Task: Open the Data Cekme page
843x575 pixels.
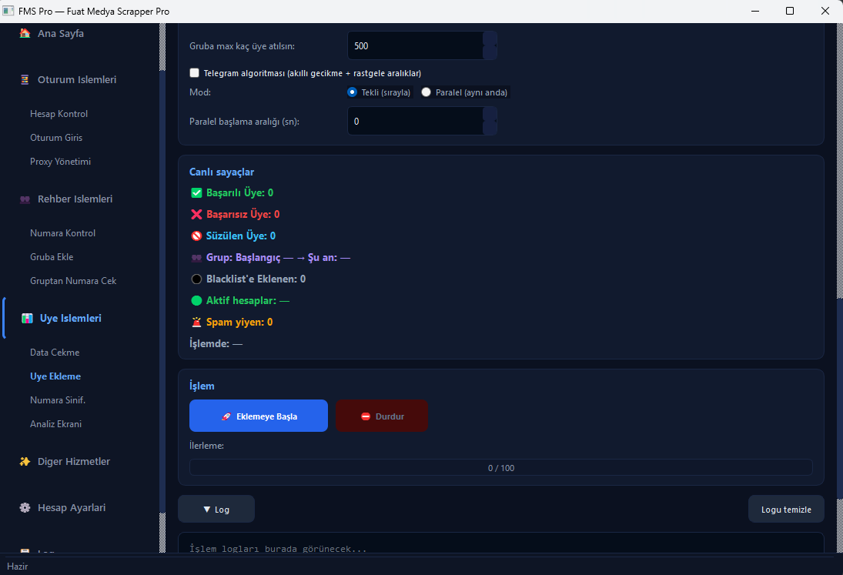Action: [x=55, y=352]
